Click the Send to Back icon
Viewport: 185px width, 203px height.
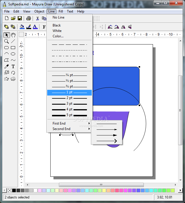[x=13, y=27]
